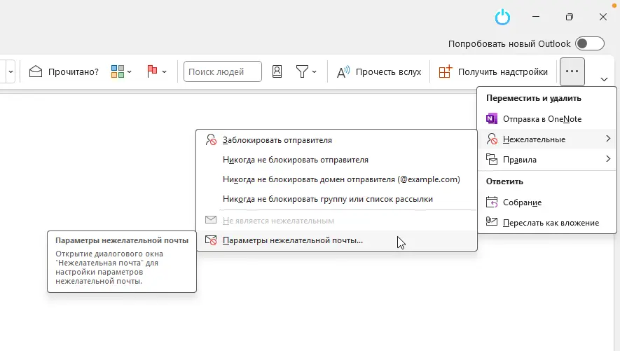The width and height of the screenshot is (620, 351).
Task: Click the Read Aloud (Прочесть вслух) icon
Action: click(343, 71)
